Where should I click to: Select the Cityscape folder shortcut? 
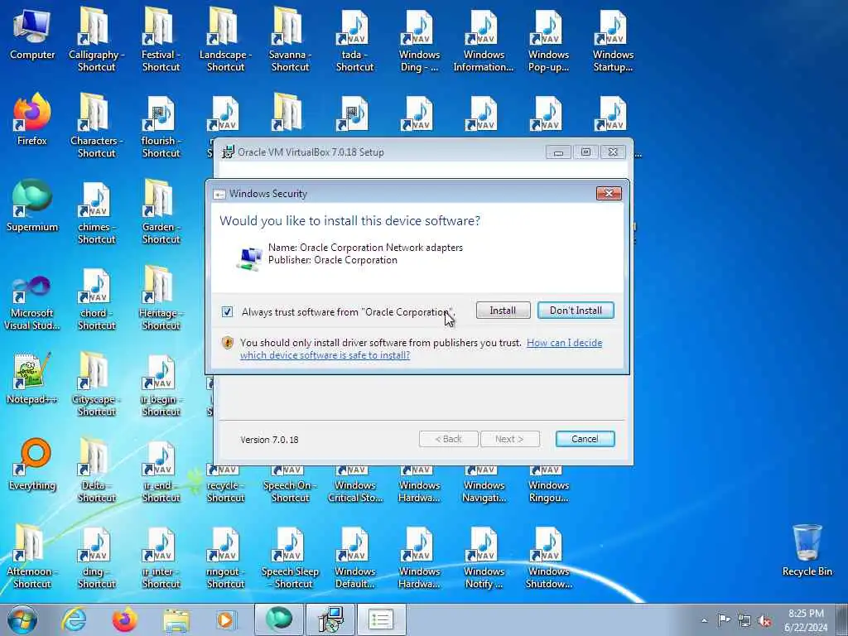(x=96, y=384)
